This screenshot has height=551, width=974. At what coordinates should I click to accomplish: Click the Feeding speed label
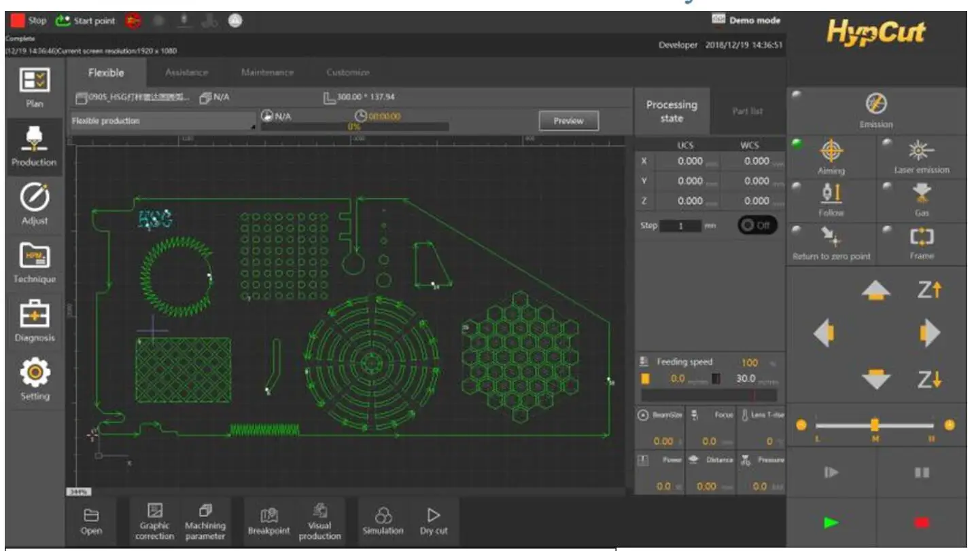pyautogui.click(x=684, y=362)
